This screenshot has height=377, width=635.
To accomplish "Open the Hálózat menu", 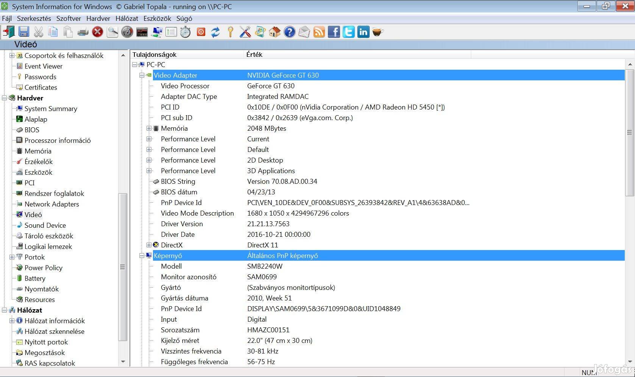I will tap(127, 18).
